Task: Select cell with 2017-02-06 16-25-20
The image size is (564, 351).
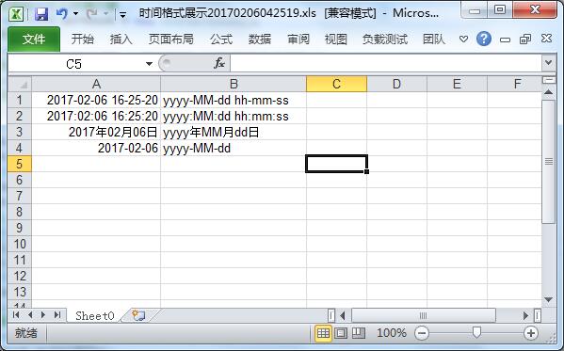Action: 96,100
